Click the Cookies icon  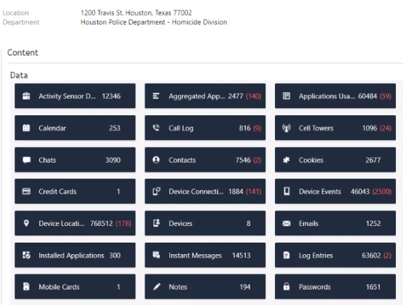(x=286, y=160)
